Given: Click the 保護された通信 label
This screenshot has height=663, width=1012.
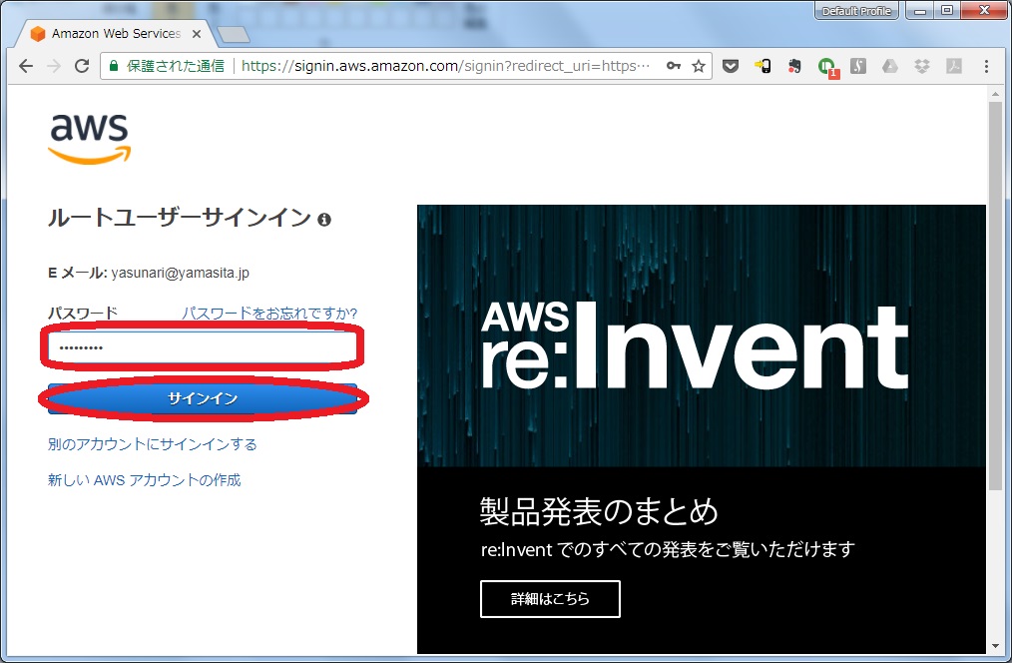Looking at the screenshot, I should tap(176, 66).
